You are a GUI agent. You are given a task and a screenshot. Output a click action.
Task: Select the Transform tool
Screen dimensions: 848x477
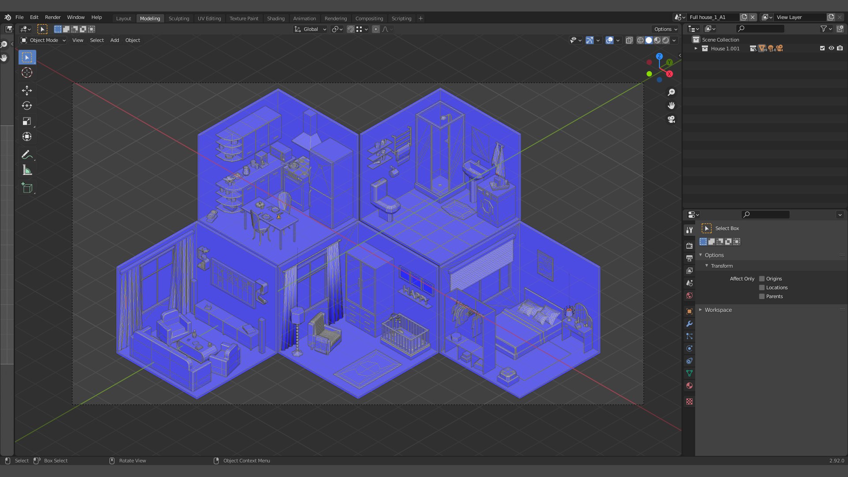pos(27,137)
